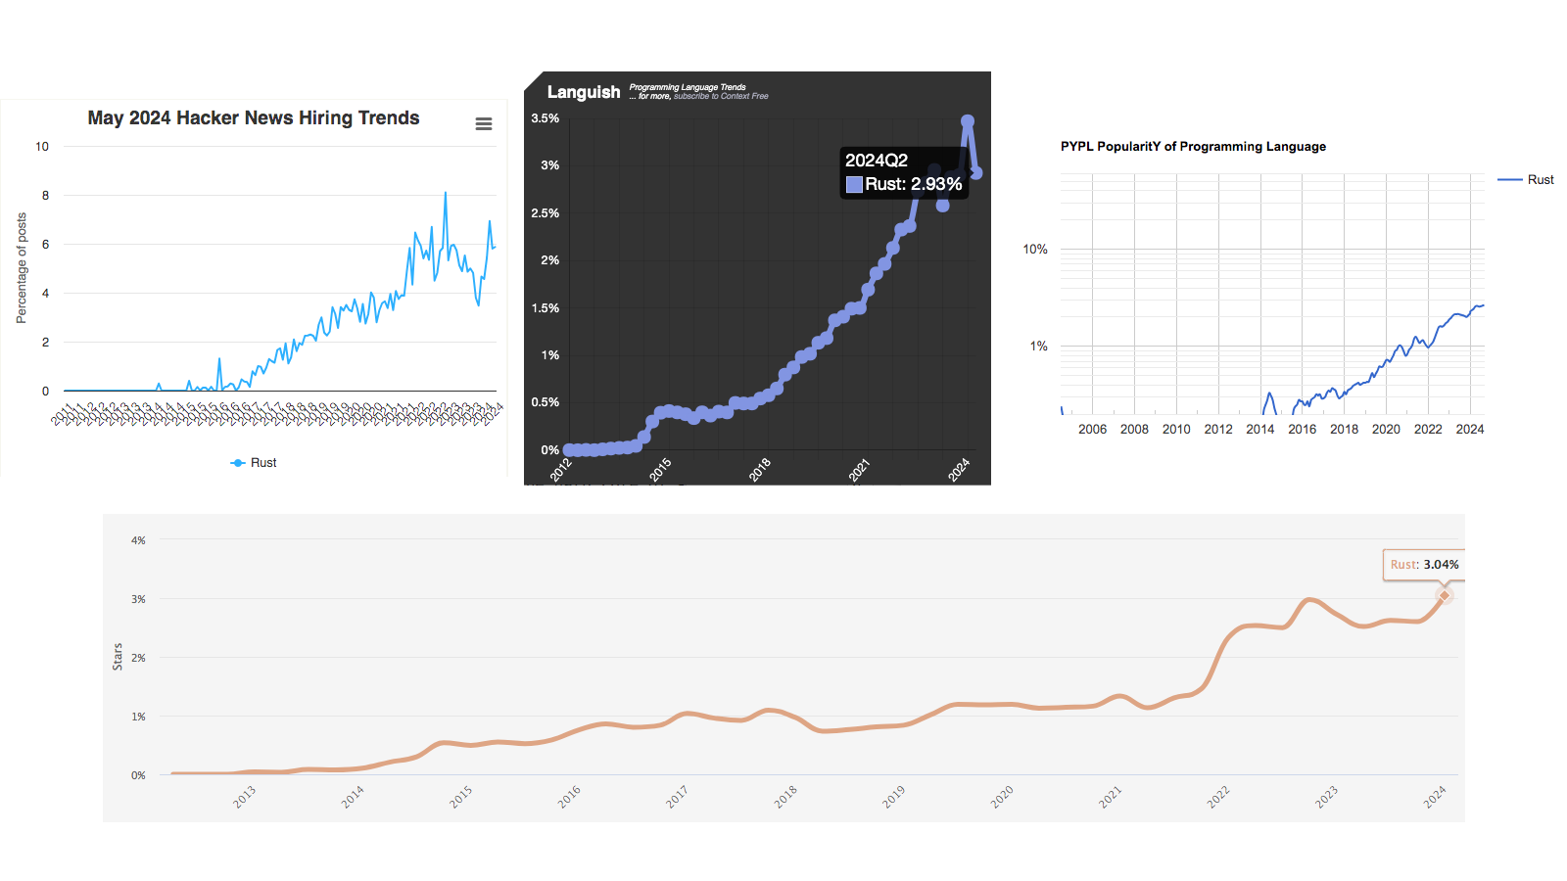Select the 'Stars' y-axis title on the bottom chart
1567x881 pixels.
119,658
